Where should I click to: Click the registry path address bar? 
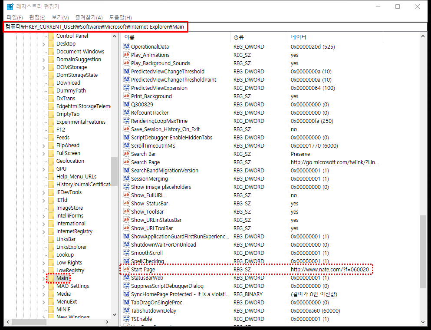[x=215, y=26]
